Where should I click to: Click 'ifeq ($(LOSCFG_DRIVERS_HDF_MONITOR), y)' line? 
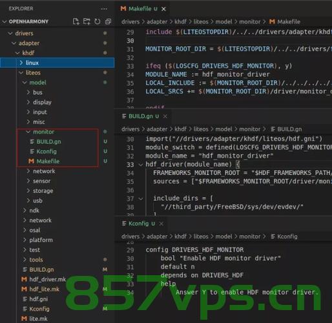click(219, 66)
